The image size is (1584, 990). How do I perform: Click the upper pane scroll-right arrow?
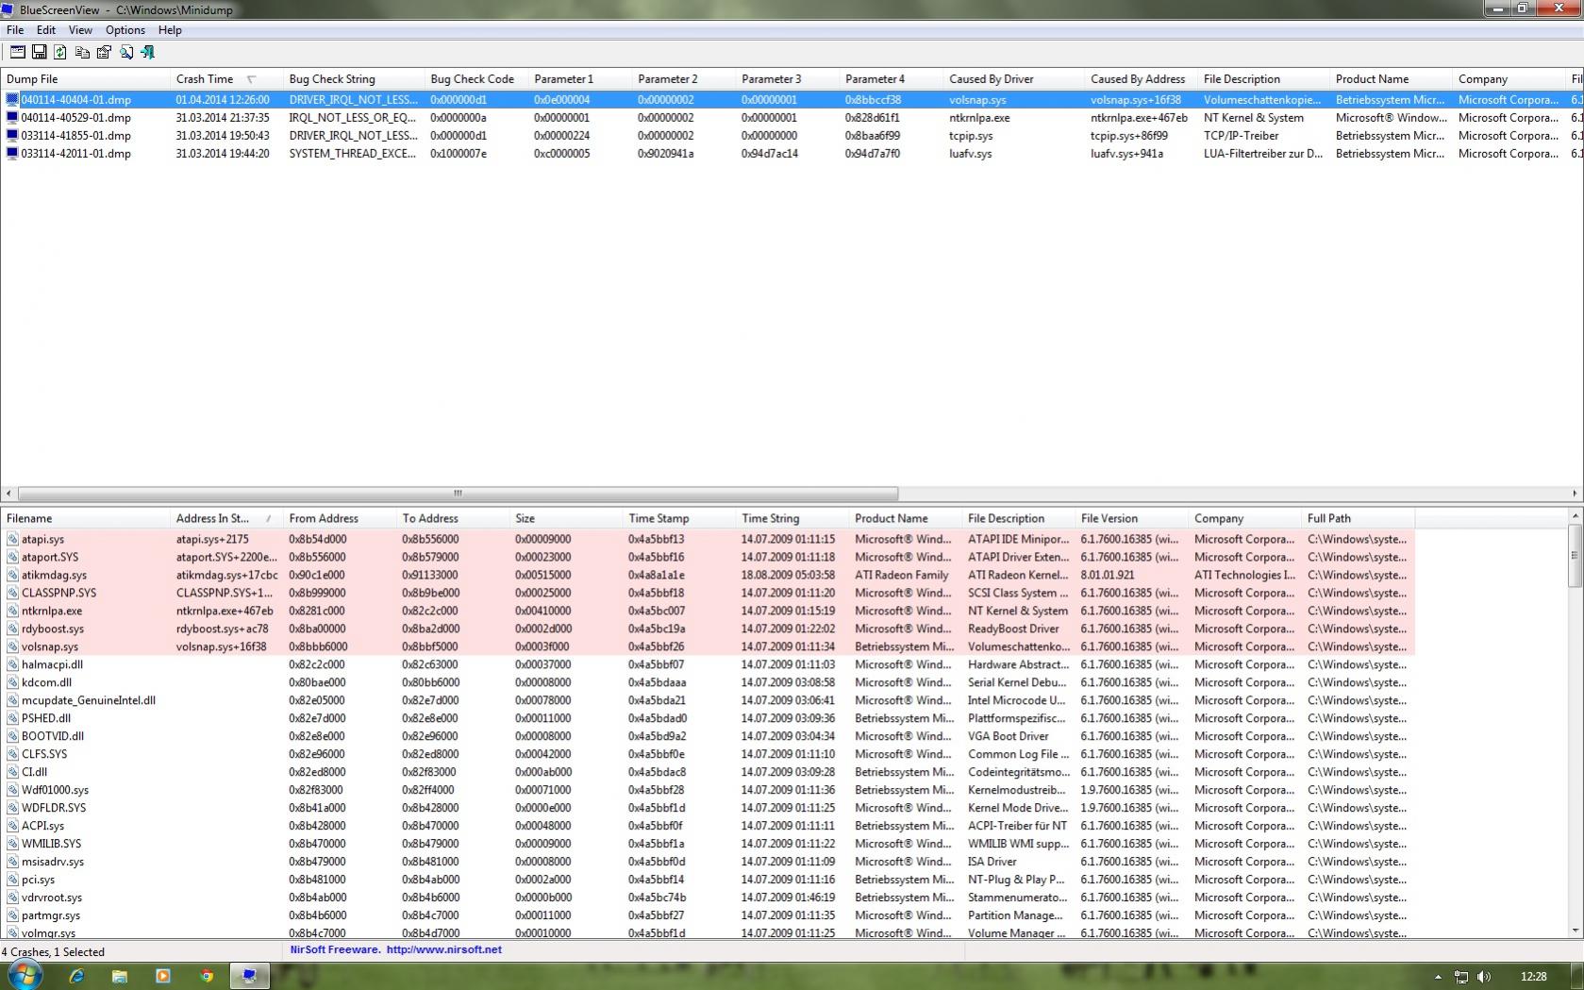click(1575, 493)
